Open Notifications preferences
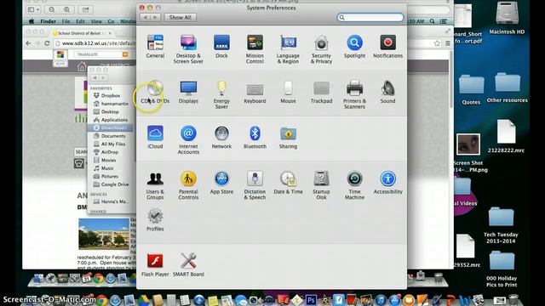Viewport: 545px width, 306px height. 387,46
